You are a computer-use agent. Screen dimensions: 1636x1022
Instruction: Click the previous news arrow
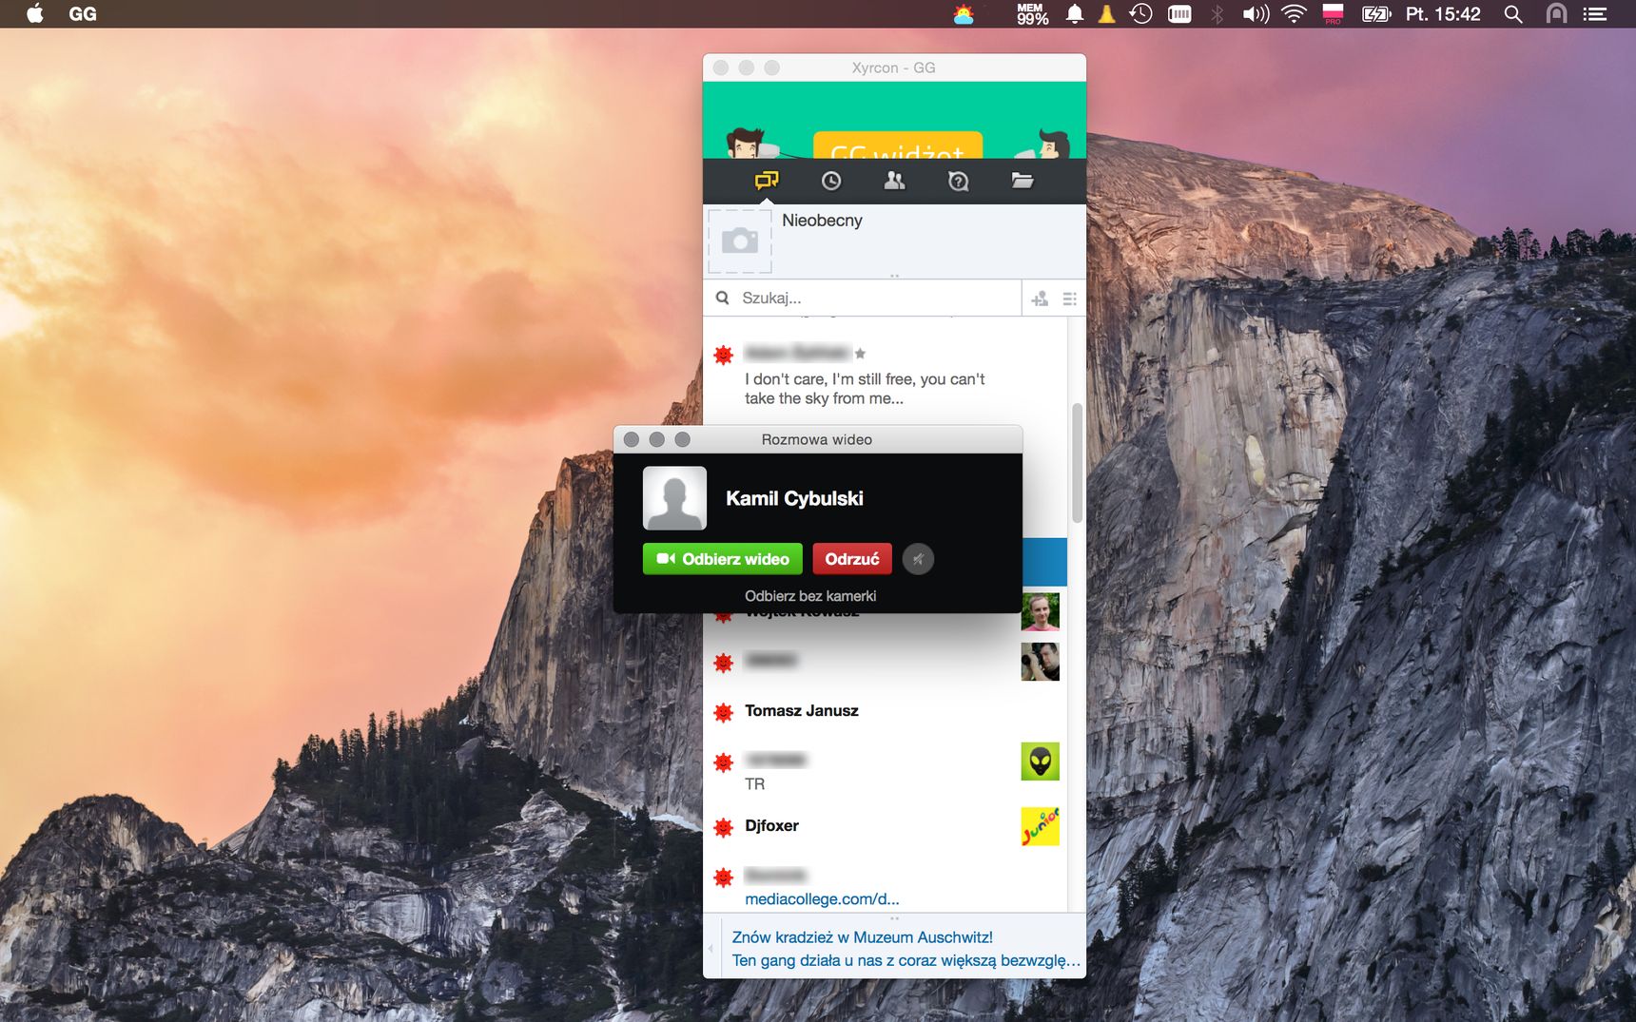(711, 949)
